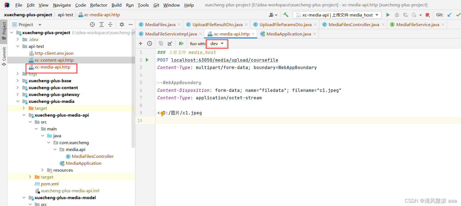
Task: Close the xc-media-api.http tab
Action: pyautogui.click(x=253, y=34)
